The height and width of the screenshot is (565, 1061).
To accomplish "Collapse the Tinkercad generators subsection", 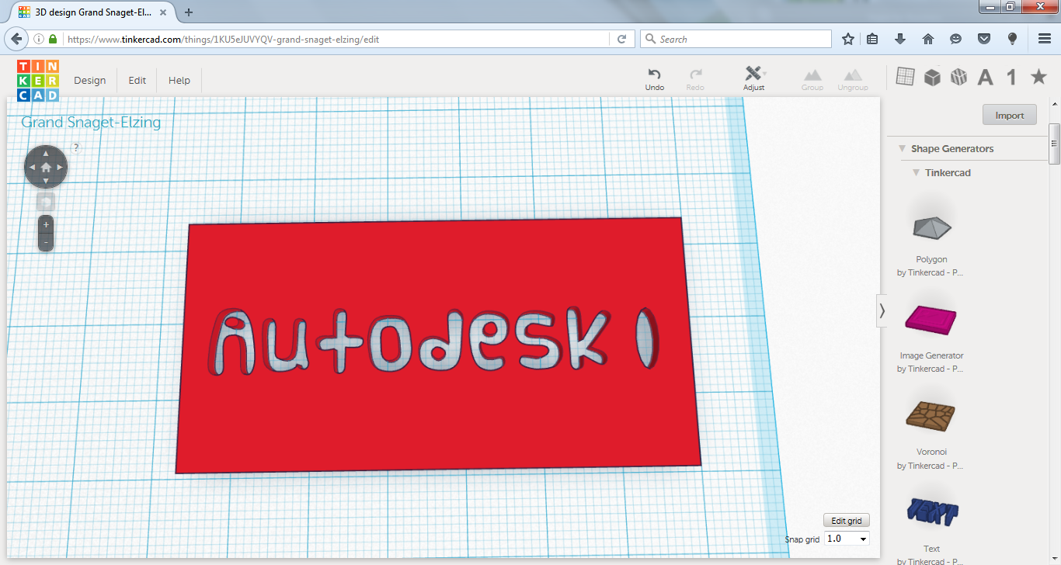I will pyautogui.click(x=915, y=172).
